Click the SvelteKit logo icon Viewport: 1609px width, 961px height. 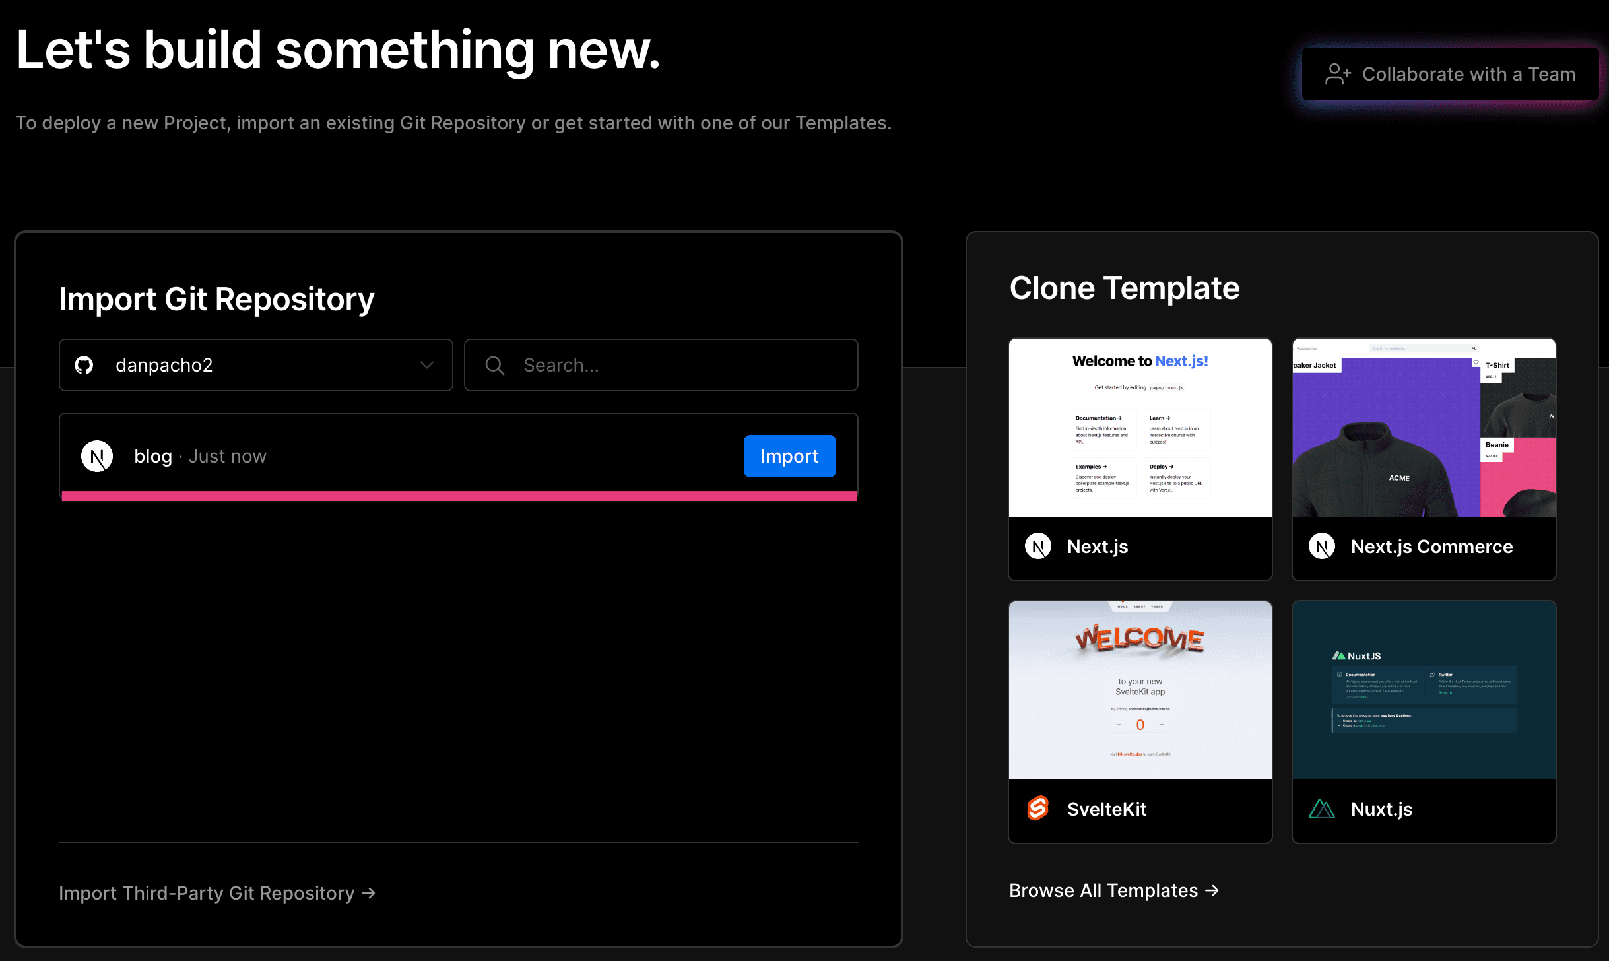coord(1038,809)
